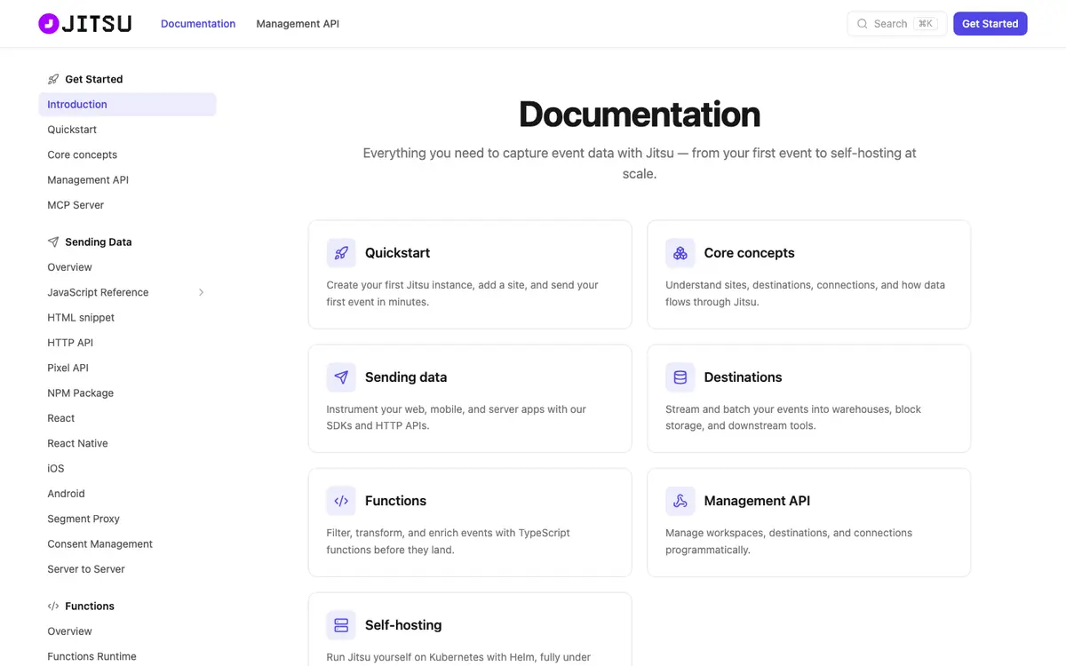
Task: Click the JITSU wordmark text
Action: click(x=97, y=24)
